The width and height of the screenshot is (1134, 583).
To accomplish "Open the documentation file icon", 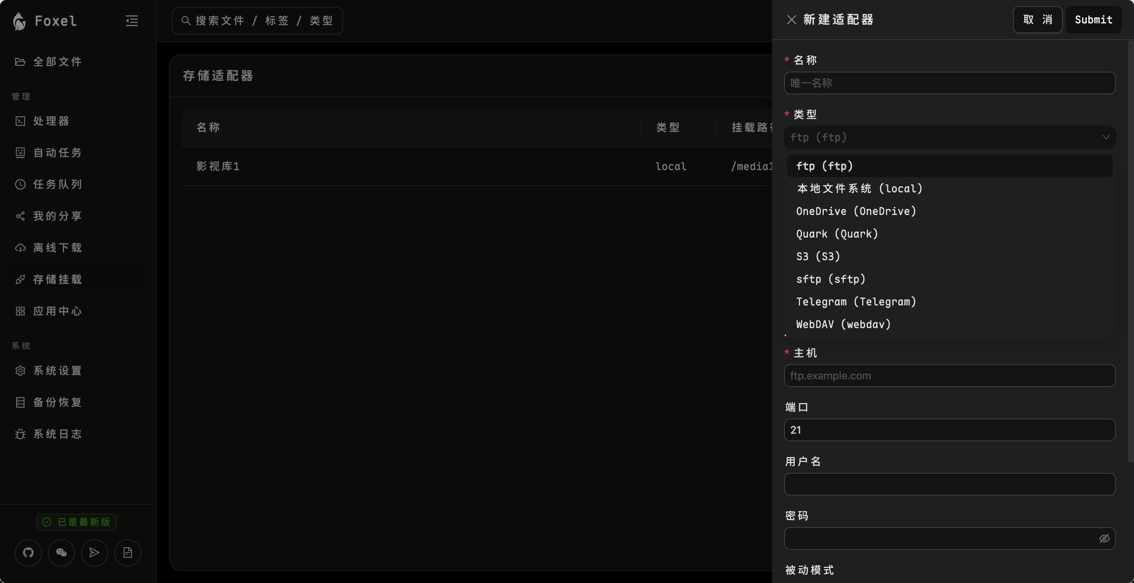I will click(x=128, y=552).
